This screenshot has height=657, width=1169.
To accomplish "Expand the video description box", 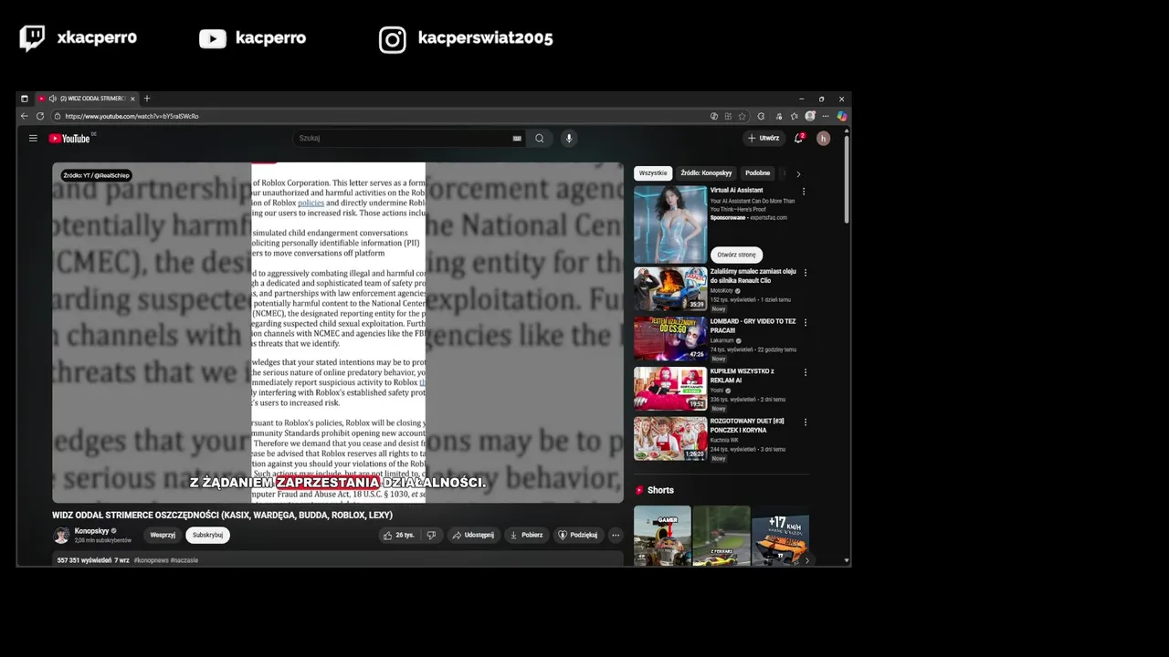I will pyautogui.click(x=338, y=559).
